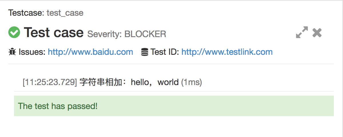This screenshot has height=137, width=343.
Task: Click the "The test has passed!" message
Action: tap(58, 106)
